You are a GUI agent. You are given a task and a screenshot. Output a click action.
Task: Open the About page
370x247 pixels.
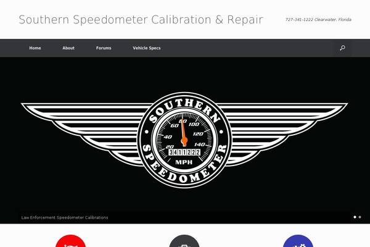pos(68,48)
